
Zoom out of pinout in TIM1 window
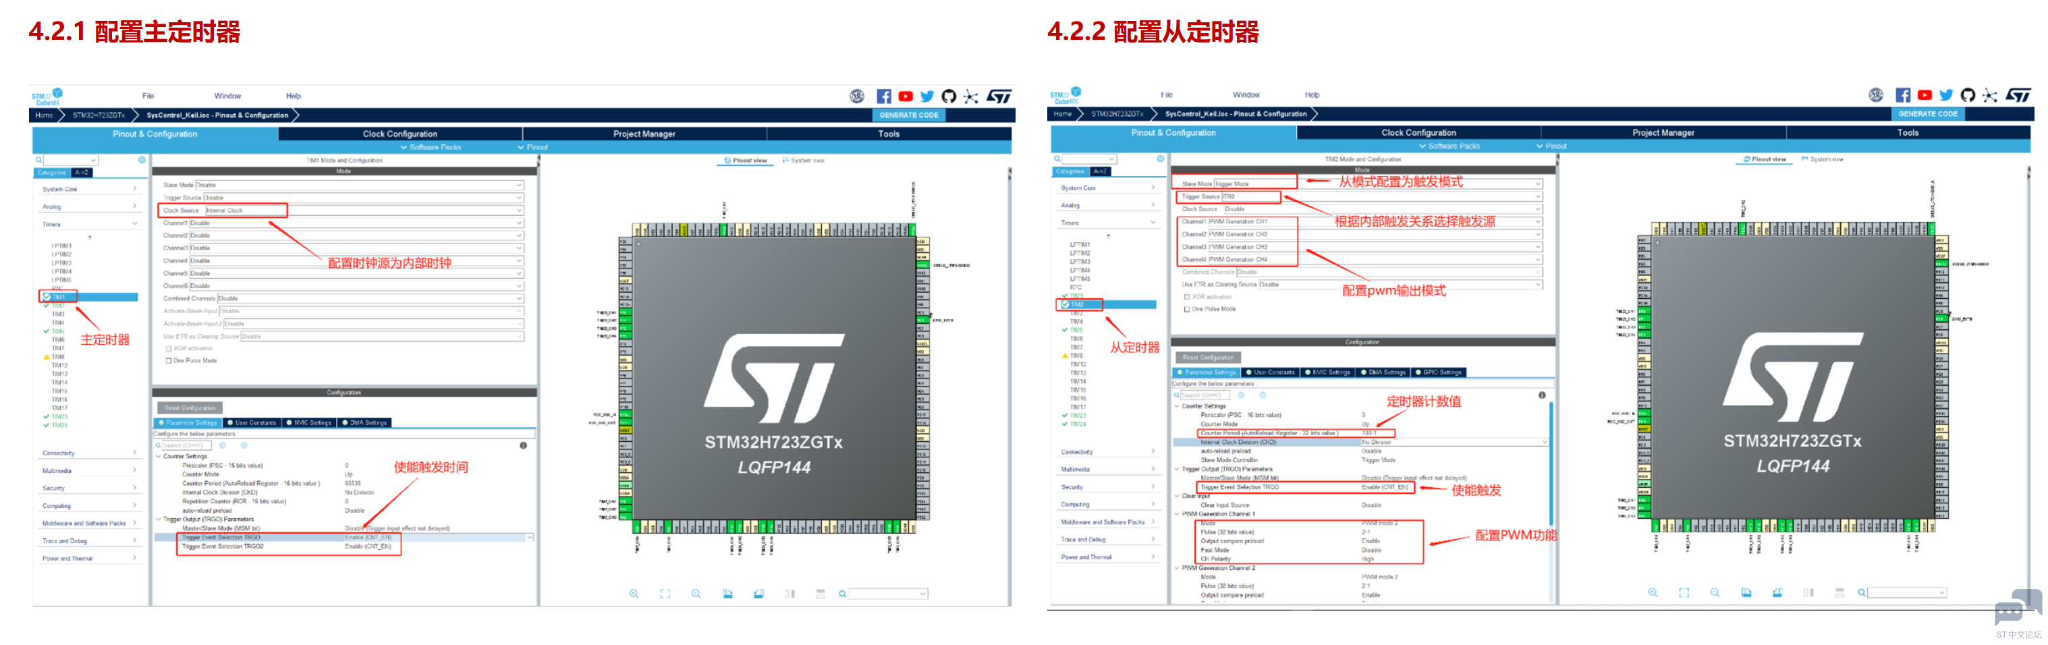[x=696, y=594]
